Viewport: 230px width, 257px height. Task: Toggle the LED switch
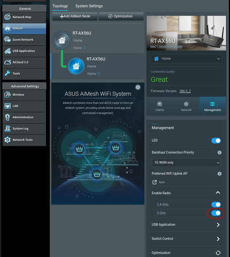tap(216, 141)
